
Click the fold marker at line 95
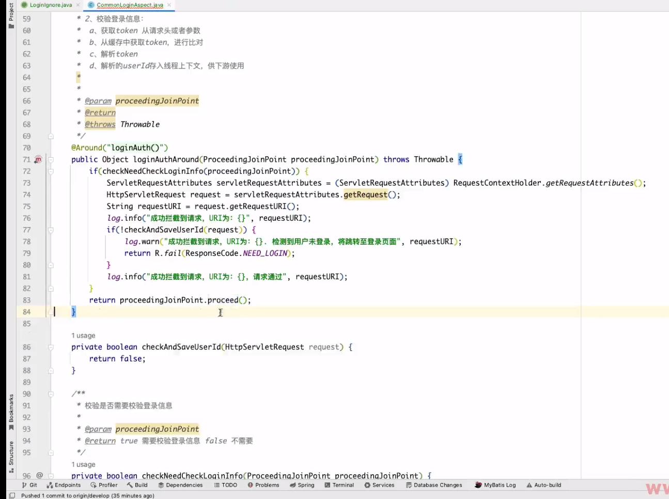pos(51,452)
